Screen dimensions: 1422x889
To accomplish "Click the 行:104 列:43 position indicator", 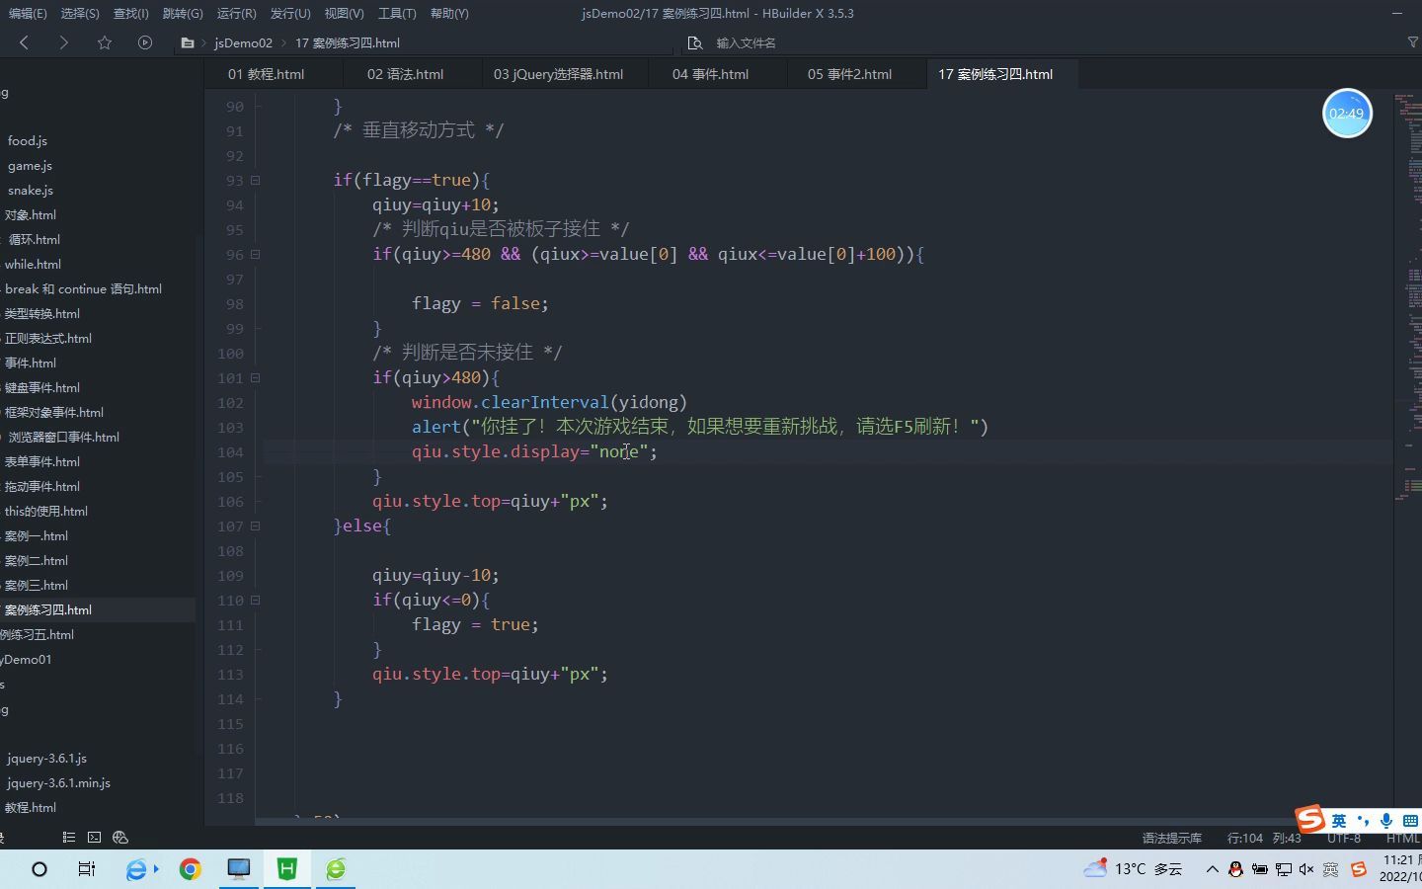I will 1264,838.
